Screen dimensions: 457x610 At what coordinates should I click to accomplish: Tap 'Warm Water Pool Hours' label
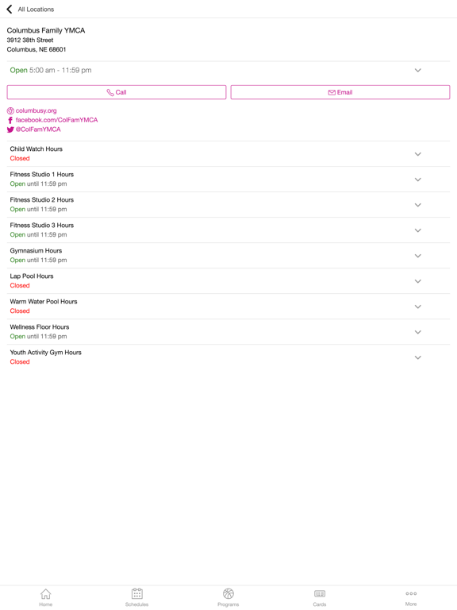click(44, 302)
